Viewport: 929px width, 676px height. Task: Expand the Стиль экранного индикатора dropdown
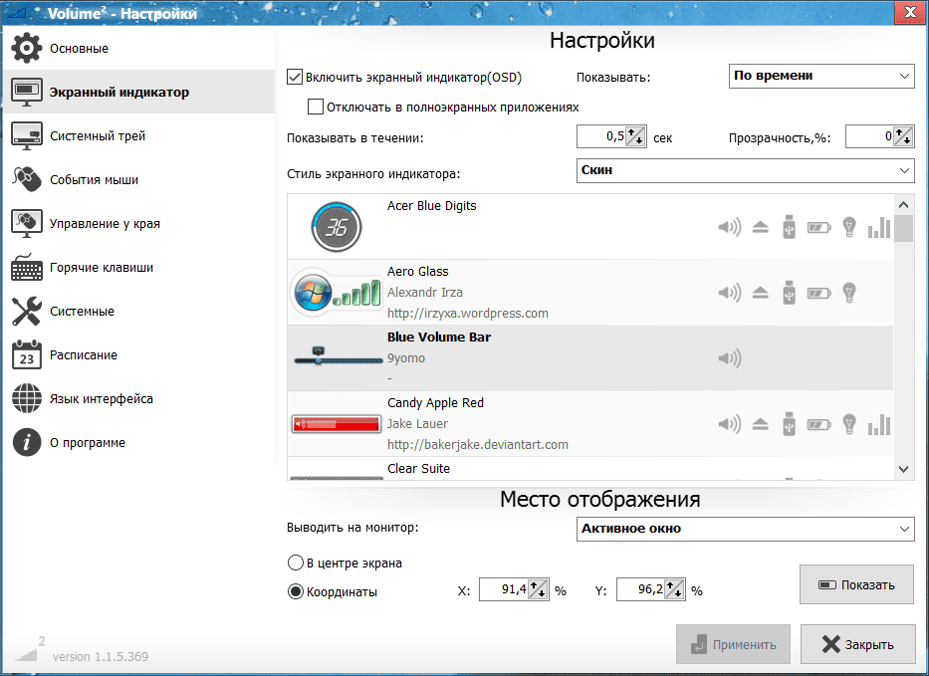coord(745,170)
